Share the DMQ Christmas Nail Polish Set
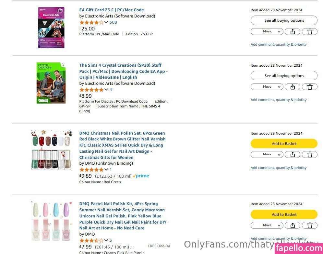The width and height of the screenshot is (323, 254). tap(293, 155)
